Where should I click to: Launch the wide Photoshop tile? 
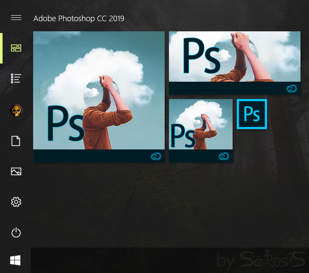click(x=235, y=63)
